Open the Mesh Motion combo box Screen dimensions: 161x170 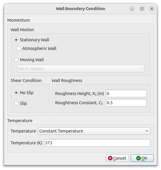pos(80,69)
